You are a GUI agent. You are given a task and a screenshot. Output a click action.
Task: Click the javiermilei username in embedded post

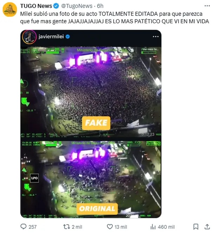51,37
